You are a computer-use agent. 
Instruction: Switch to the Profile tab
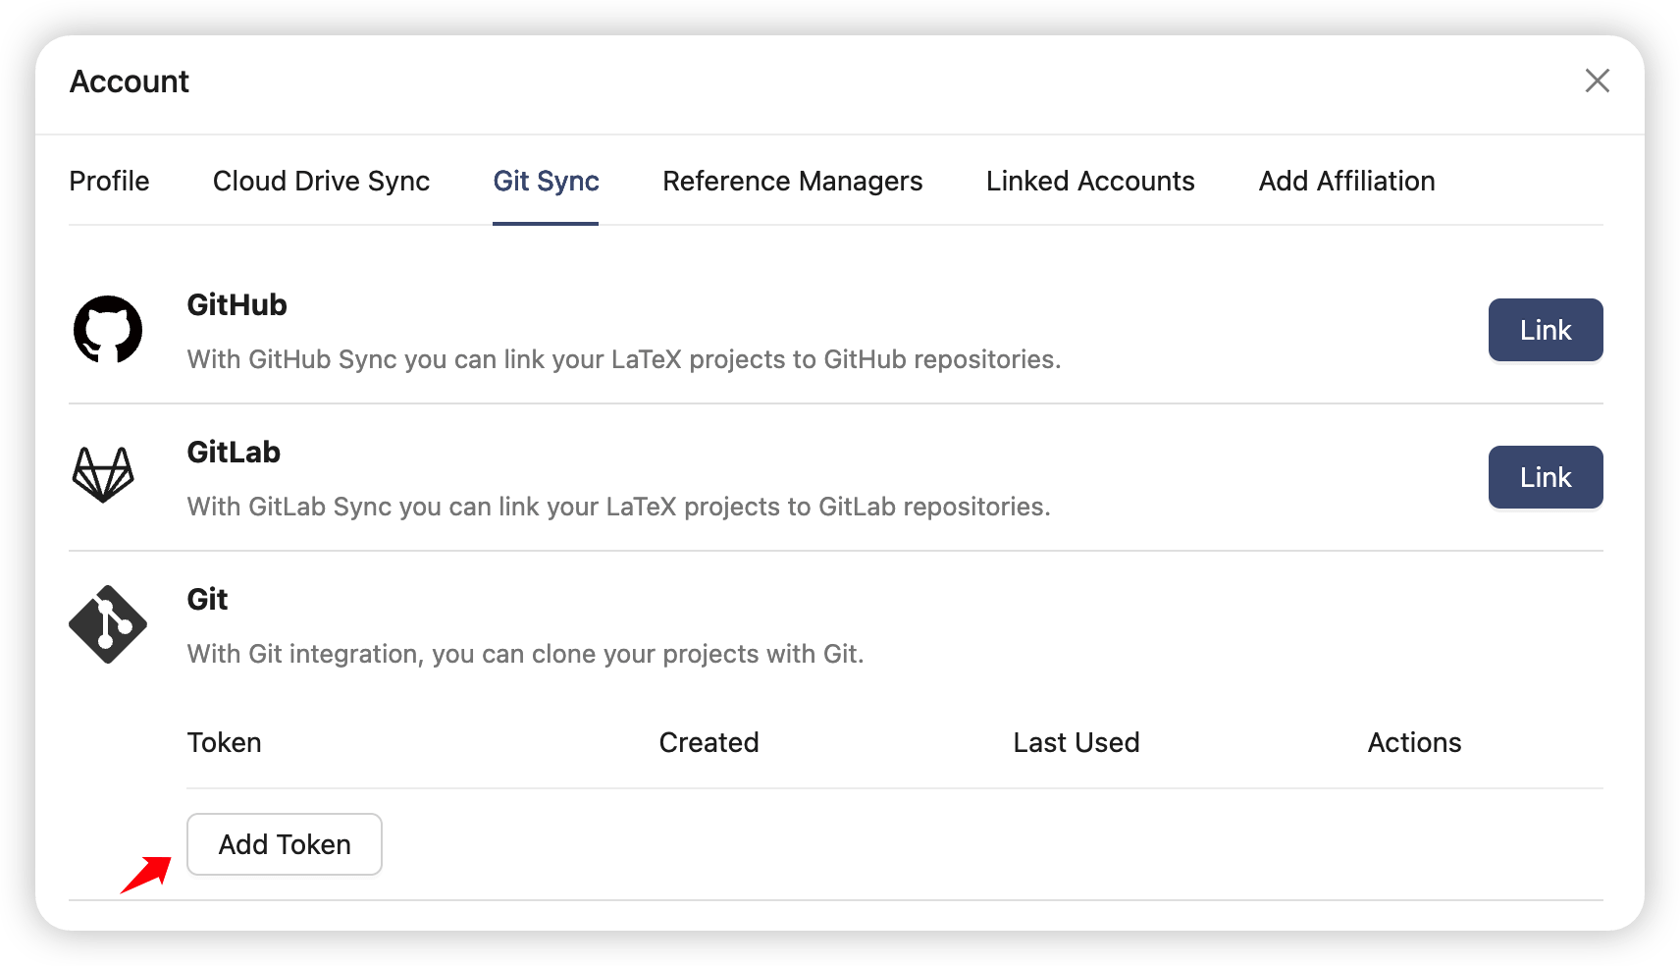pyautogui.click(x=109, y=181)
